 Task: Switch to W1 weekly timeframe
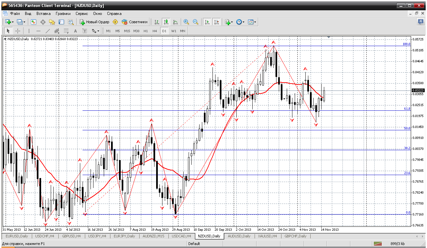pos(174,31)
